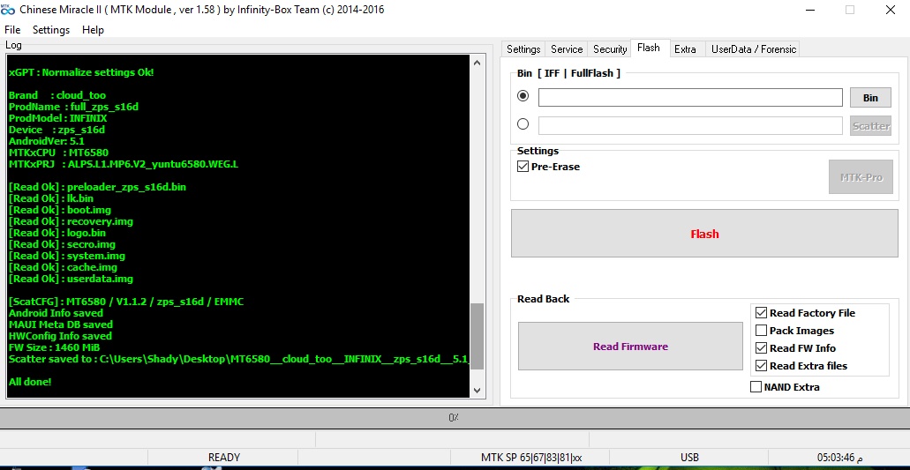Image resolution: width=910 pixels, height=470 pixels.
Task: Click the 'FW Size : 1460 MiB' log line
Action: [54, 347]
